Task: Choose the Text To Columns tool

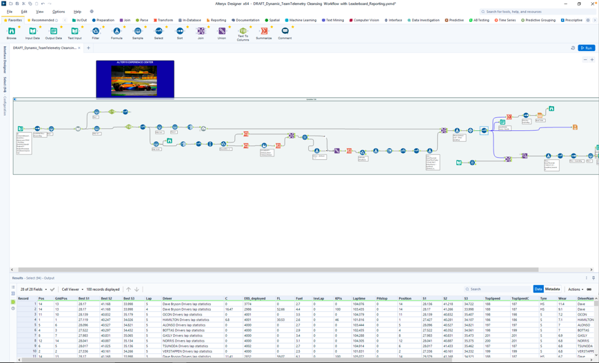Action: [x=243, y=34]
